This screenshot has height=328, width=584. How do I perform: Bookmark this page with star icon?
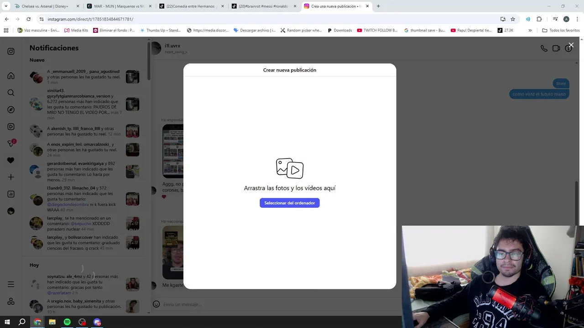click(x=513, y=19)
